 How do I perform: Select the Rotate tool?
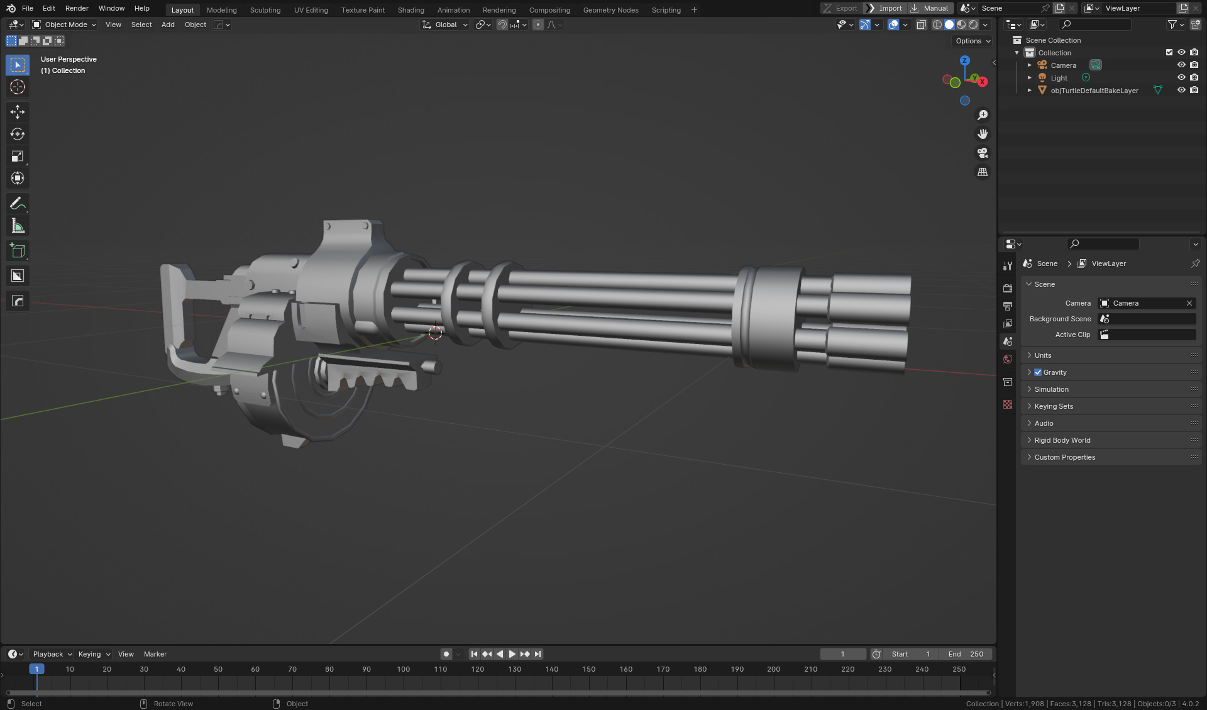[x=18, y=134]
